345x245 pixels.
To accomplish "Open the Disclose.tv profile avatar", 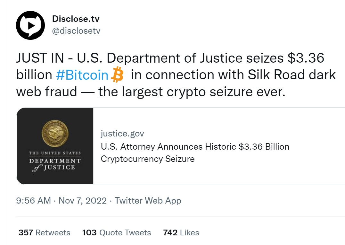I will [x=30, y=25].
